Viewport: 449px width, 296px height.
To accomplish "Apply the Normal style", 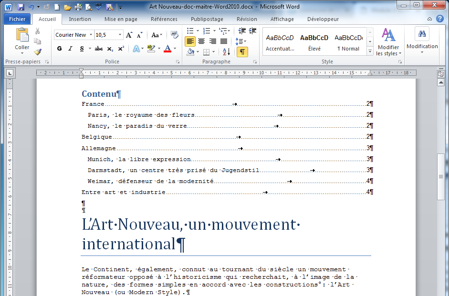I will [348, 42].
